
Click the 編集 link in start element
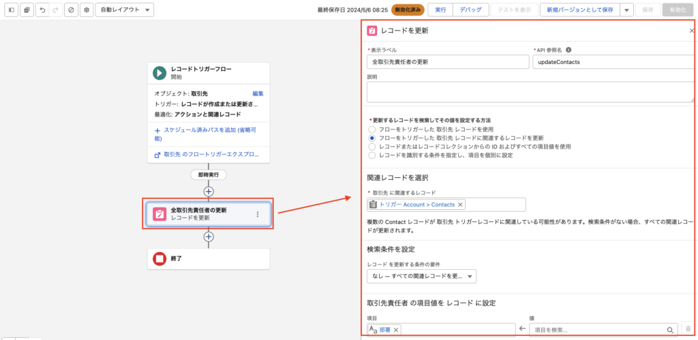pyautogui.click(x=258, y=93)
